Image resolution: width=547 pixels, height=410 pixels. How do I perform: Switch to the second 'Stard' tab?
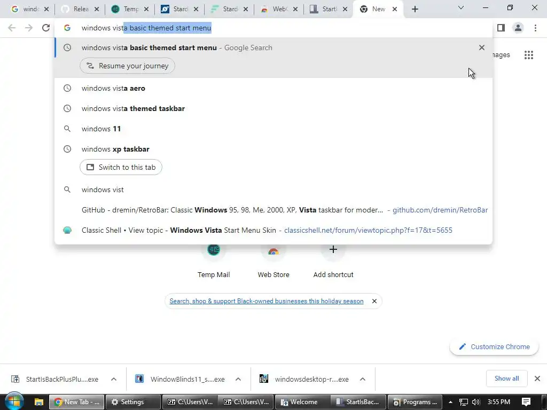coord(230,9)
